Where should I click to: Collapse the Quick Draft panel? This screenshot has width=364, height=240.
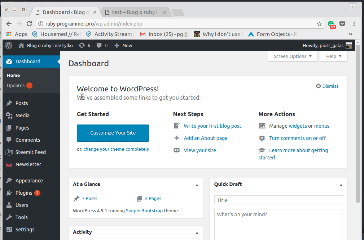click(341, 185)
